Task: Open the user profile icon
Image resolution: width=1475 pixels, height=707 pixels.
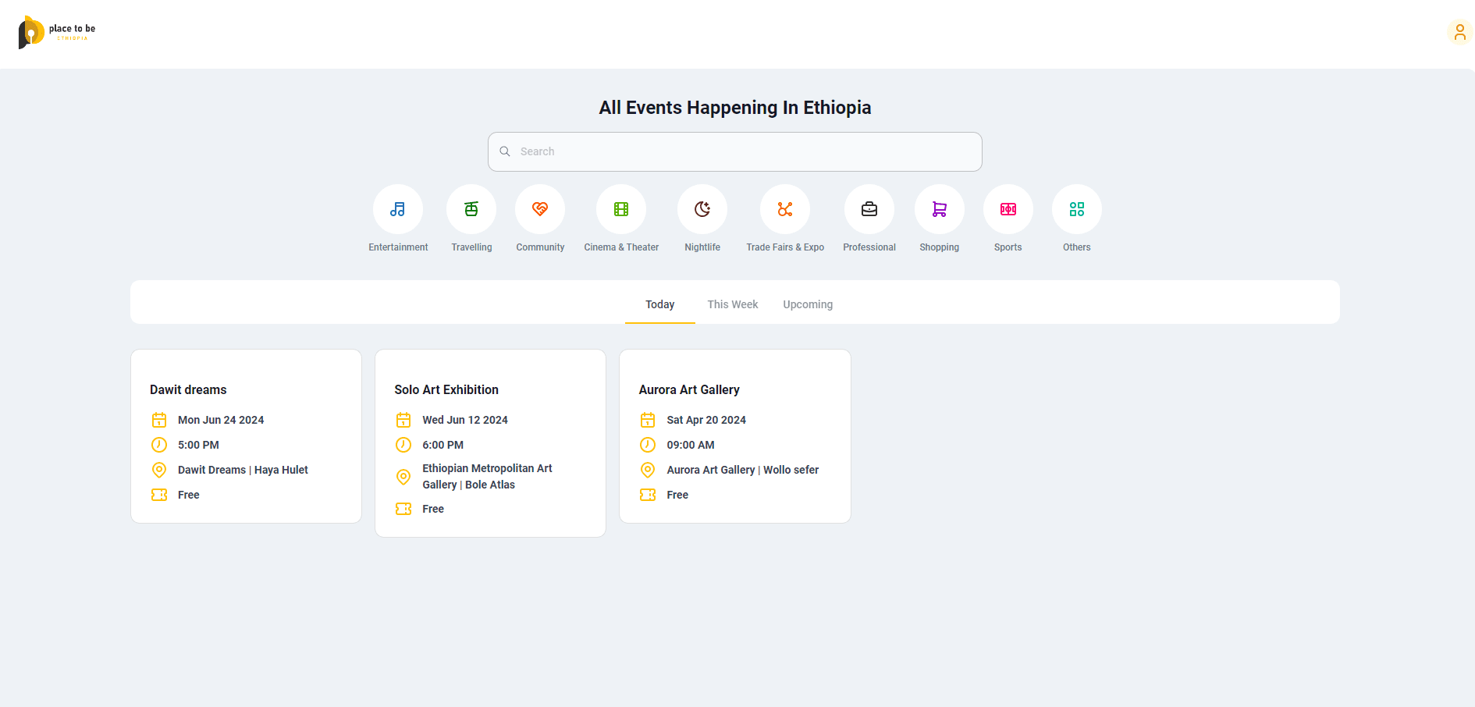Action: (x=1459, y=33)
